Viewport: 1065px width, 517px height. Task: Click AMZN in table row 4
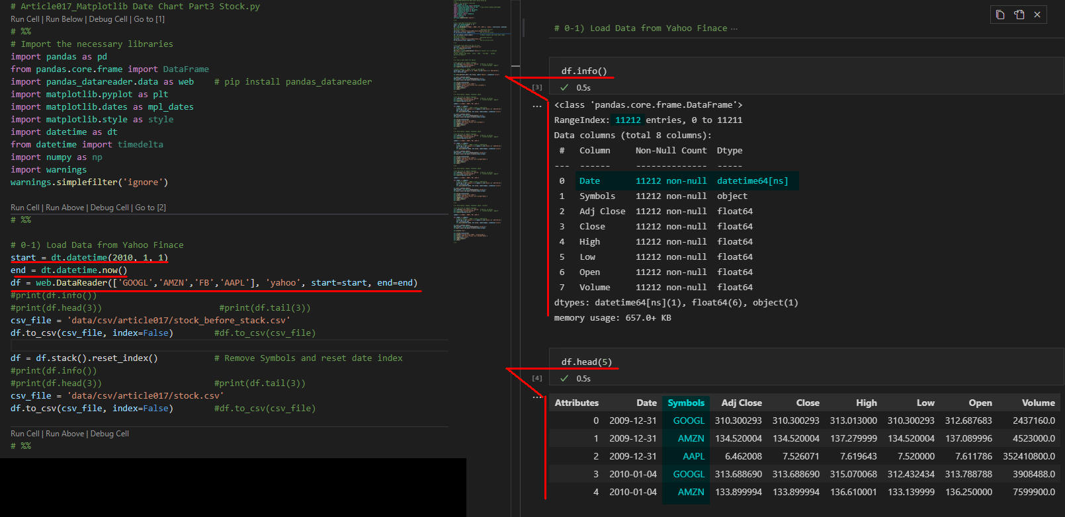691,492
